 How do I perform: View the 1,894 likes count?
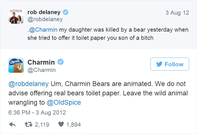(73, 125)
